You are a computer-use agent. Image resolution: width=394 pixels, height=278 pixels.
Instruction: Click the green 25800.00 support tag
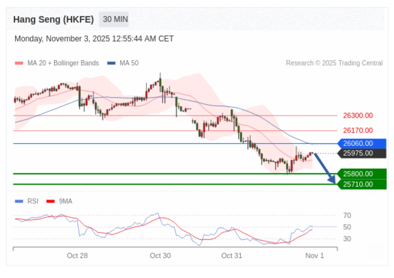[361, 174]
